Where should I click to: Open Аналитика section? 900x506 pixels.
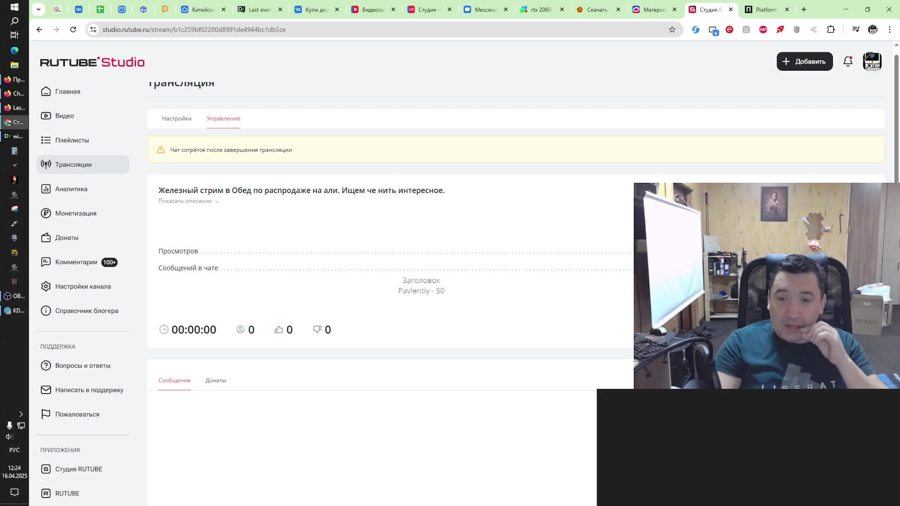pyautogui.click(x=71, y=189)
